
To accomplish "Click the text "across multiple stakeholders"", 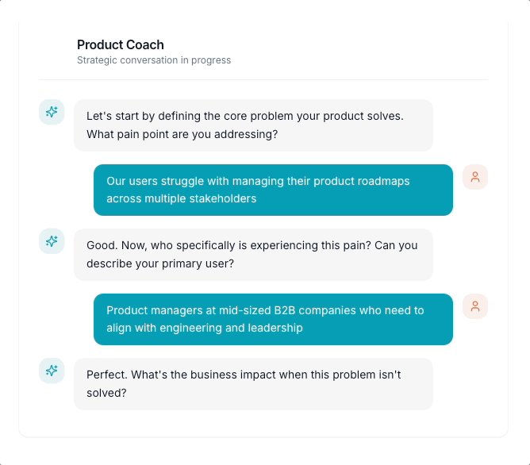I will click(x=181, y=199).
